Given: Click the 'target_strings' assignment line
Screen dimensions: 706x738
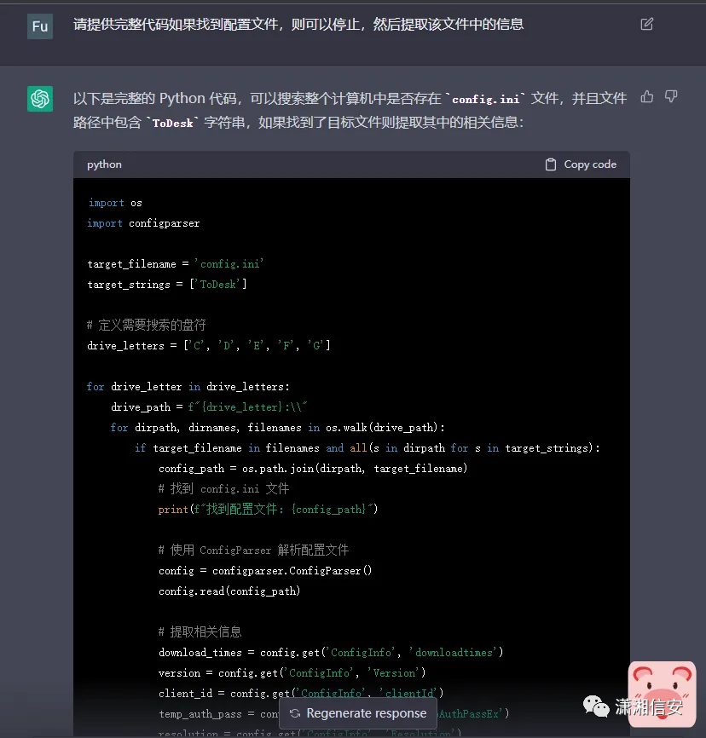Looking at the screenshot, I should click(167, 285).
